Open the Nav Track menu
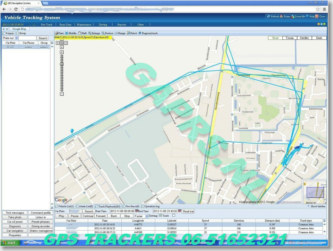Viewport: 333px width, 251px height. click(x=47, y=25)
